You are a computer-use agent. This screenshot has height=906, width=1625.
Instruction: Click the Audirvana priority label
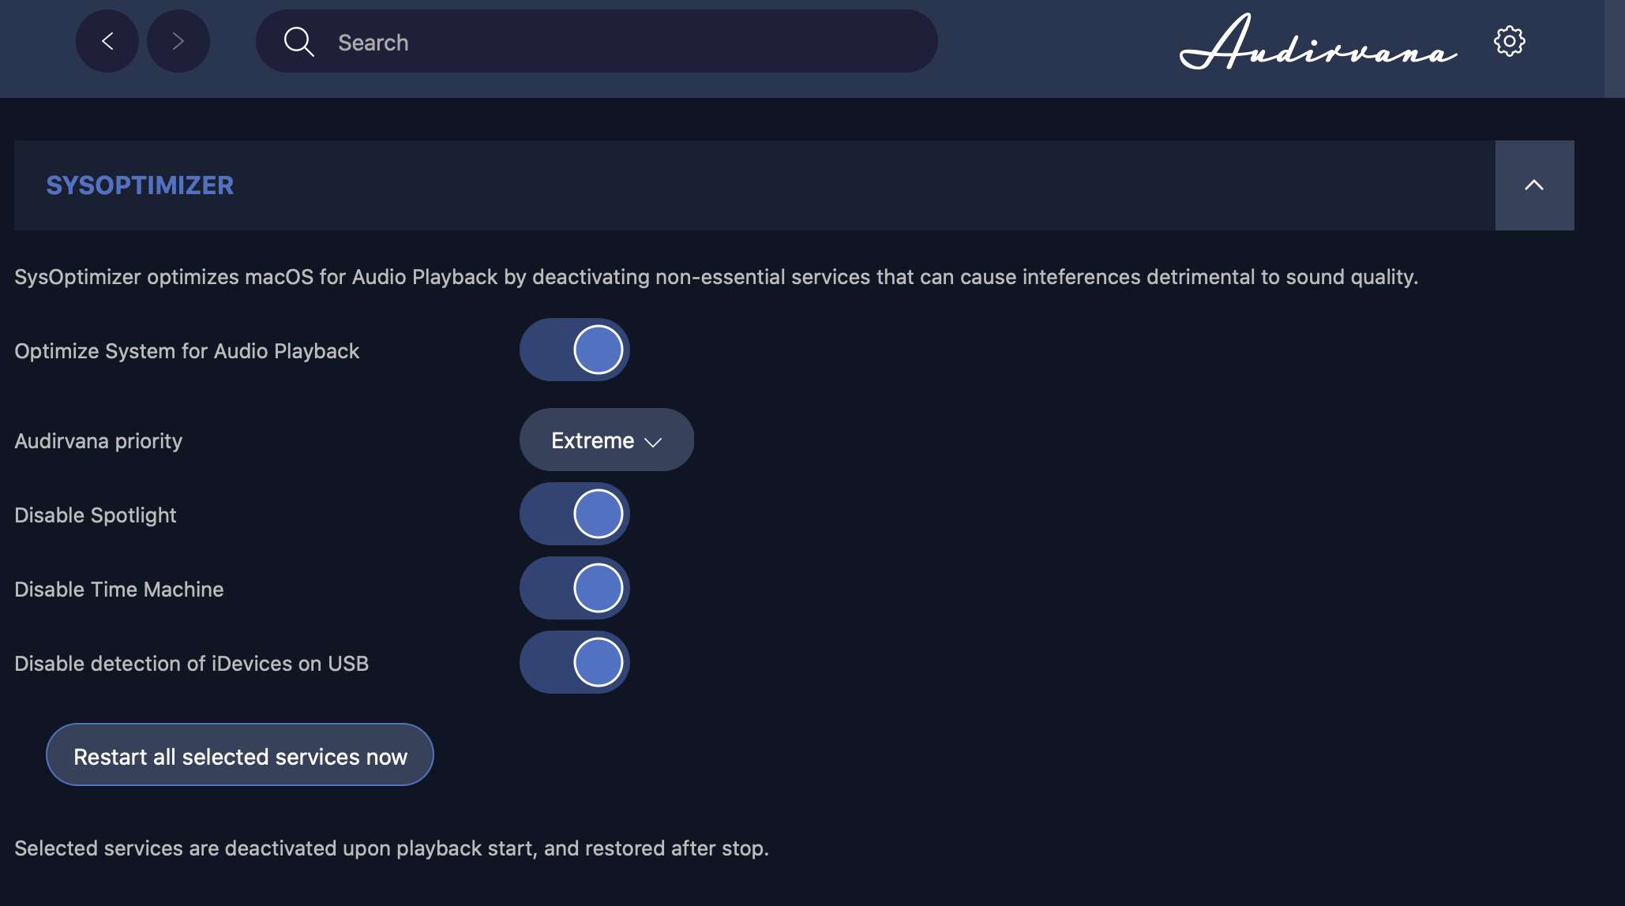coord(99,440)
